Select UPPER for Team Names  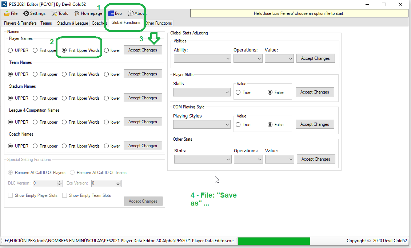pyautogui.click(x=18, y=74)
